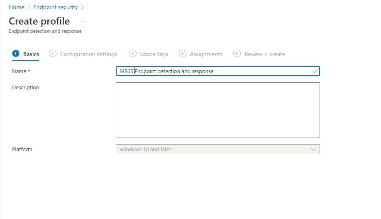The image size is (381, 219).
Task: Go to the Assignments tab
Action: (x=206, y=54)
